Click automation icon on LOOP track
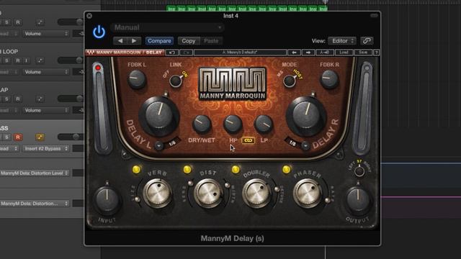The height and width of the screenshot is (259, 461). tap(40, 60)
